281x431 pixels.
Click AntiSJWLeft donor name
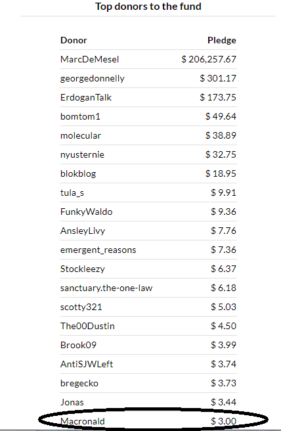coord(87,364)
